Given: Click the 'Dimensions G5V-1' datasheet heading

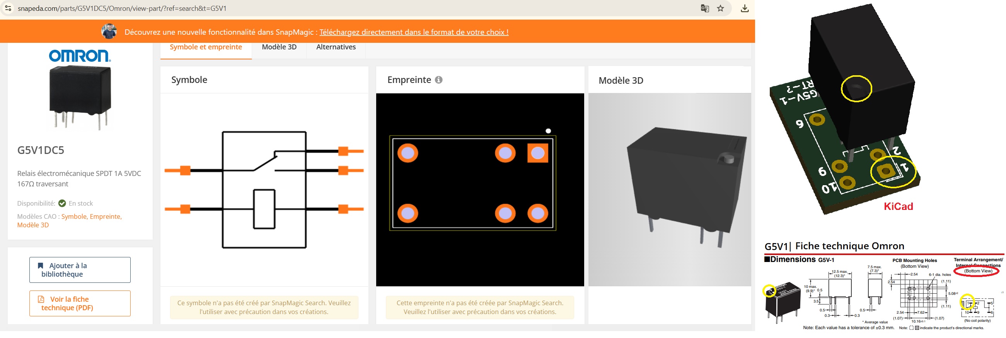Looking at the screenshot, I should [800, 260].
